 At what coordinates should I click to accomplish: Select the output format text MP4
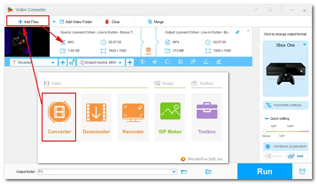pos(176,42)
